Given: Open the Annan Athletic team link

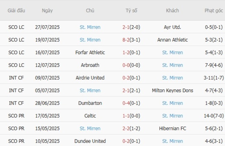Looking at the screenshot, I should [172, 40].
